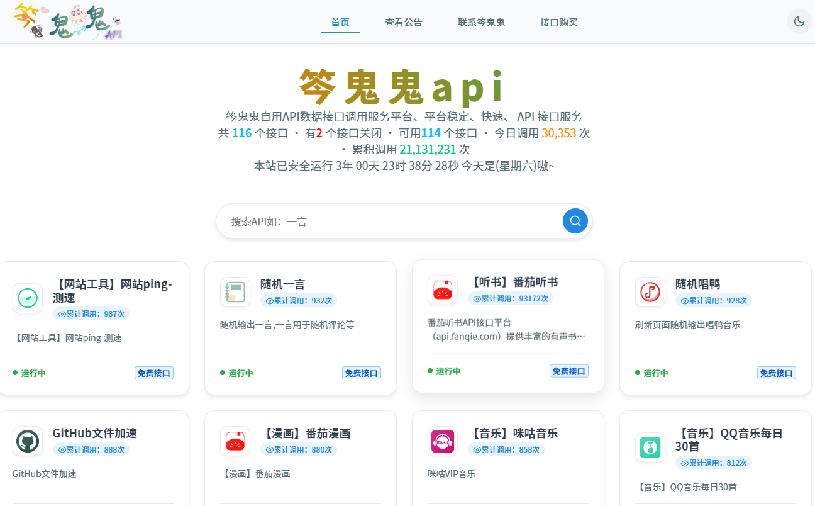Open the 【音乐】QQ音乐每日30首 card title
This screenshot has width=815, height=506.
(729, 440)
